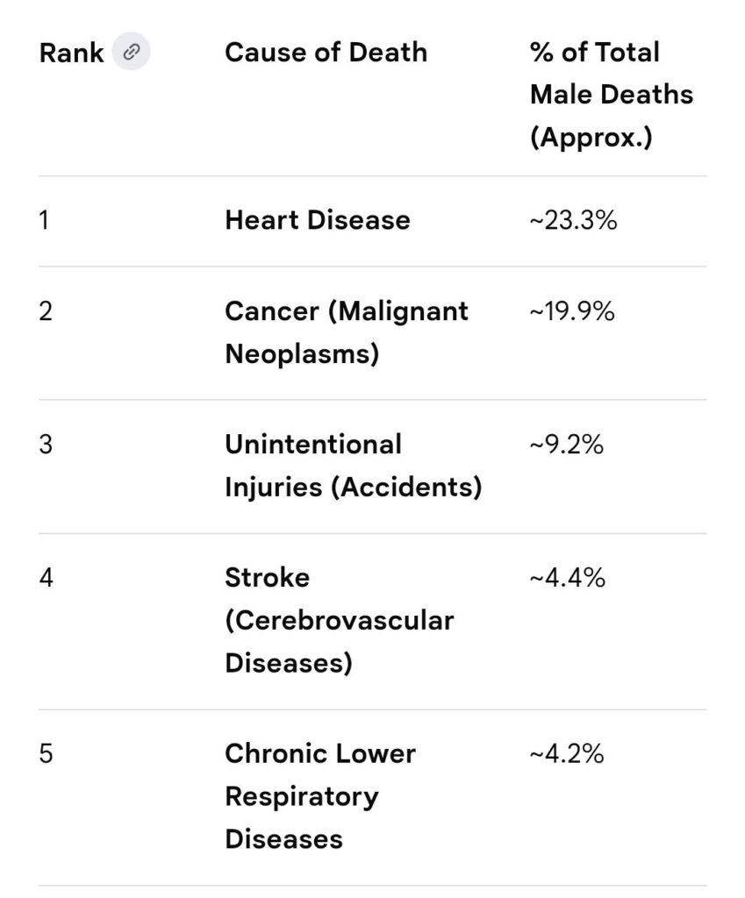Click the % of Total Male Deaths header
Screen dimensions: 745x898
point(611,95)
